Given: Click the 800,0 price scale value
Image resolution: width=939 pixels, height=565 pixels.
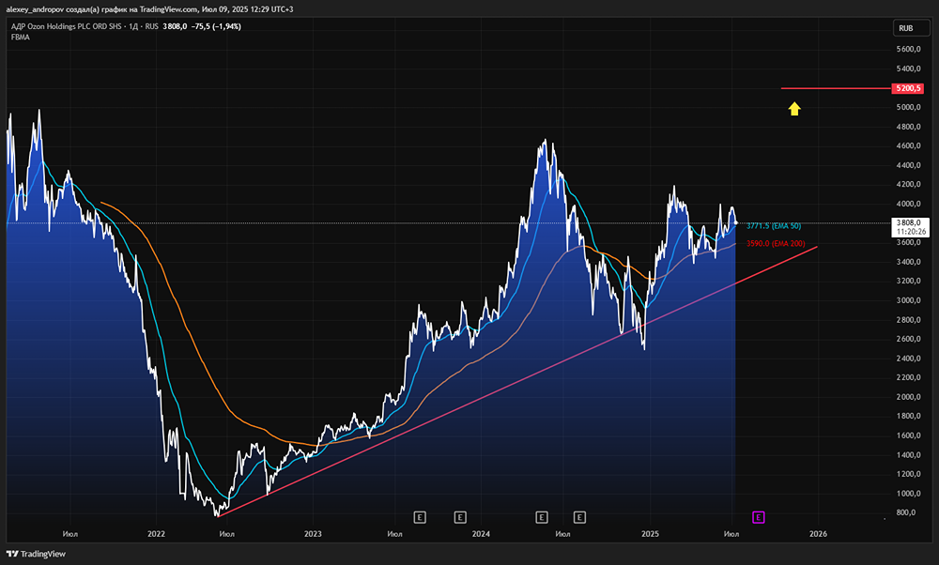Looking at the screenshot, I should pos(906,512).
